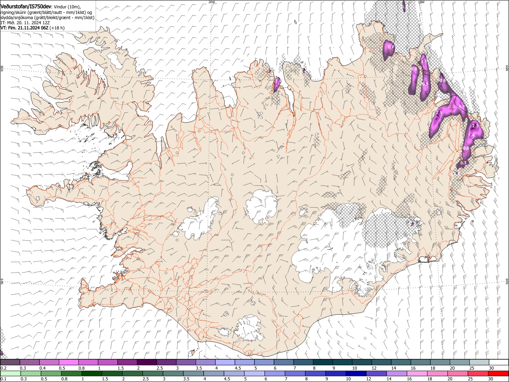Select the dark teal snow swatch between 8 and 9

[322, 363]
